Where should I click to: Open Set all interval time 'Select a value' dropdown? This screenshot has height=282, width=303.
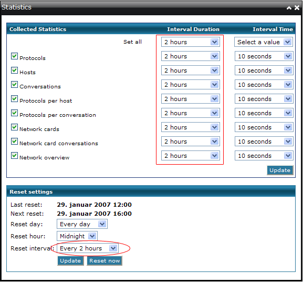(x=264, y=42)
